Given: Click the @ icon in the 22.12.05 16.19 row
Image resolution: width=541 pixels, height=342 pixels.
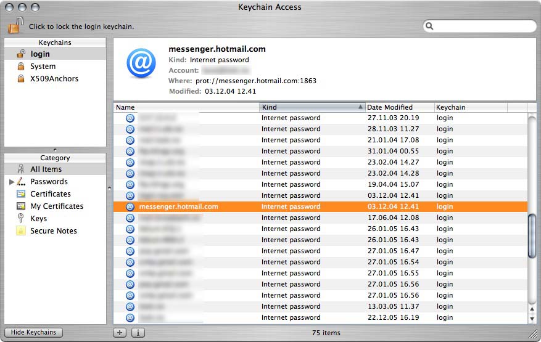Looking at the screenshot, I should pos(130,317).
